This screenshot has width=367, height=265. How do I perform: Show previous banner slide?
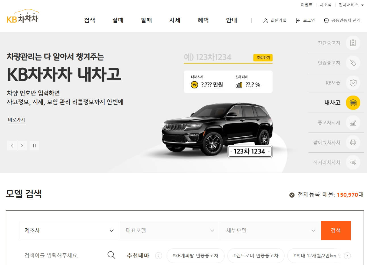(12, 146)
